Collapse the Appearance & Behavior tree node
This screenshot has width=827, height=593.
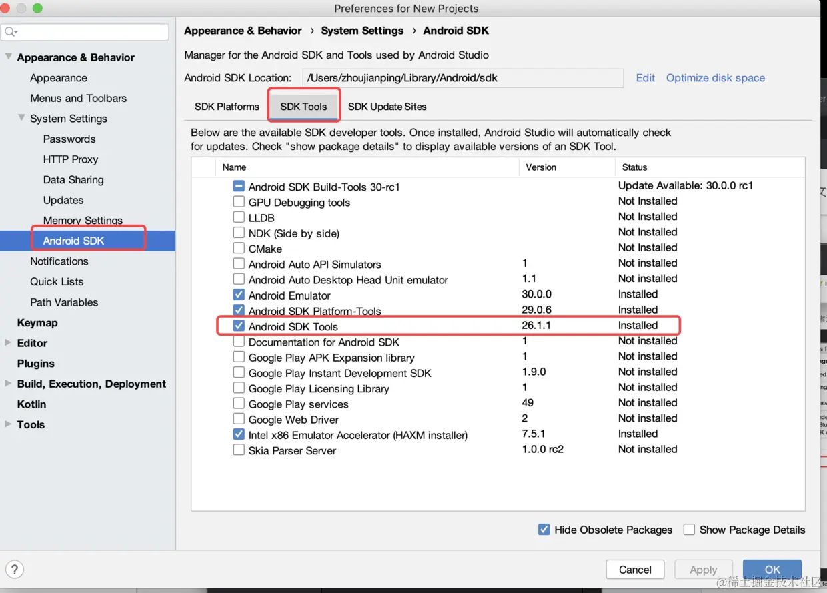tap(9, 57)
